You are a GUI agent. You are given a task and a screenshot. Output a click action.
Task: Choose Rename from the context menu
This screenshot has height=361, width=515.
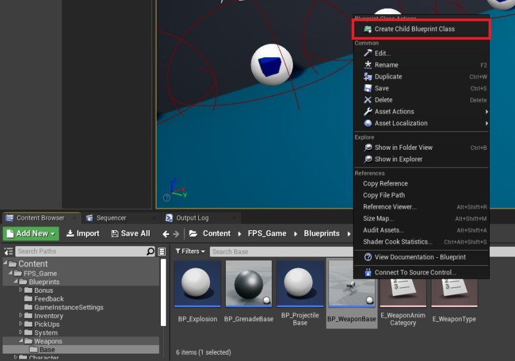point(386,65)
